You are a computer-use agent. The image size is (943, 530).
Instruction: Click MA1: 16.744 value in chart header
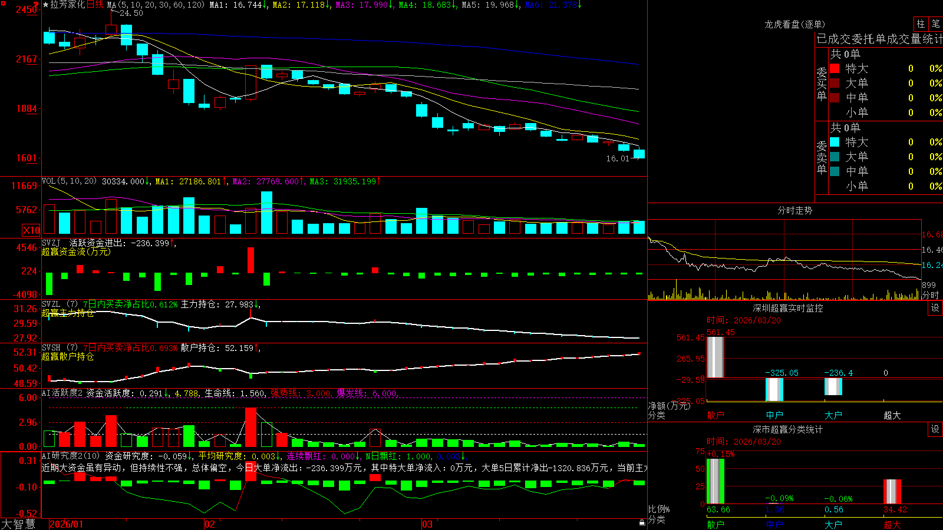238,5
